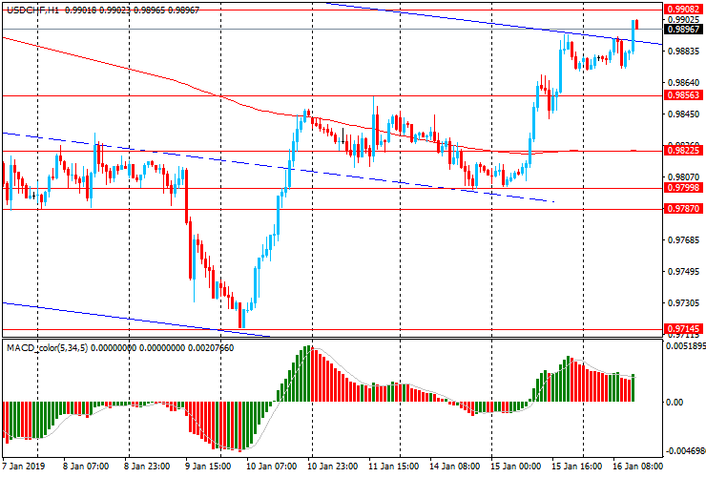Click the 7 Jan 2019 date label

click(x=25, y=466)
